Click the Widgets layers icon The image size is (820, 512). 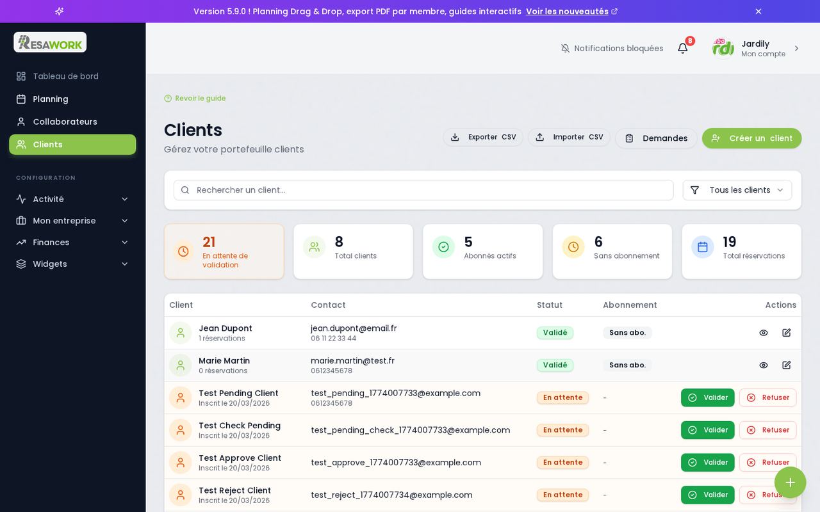(21, 264)
